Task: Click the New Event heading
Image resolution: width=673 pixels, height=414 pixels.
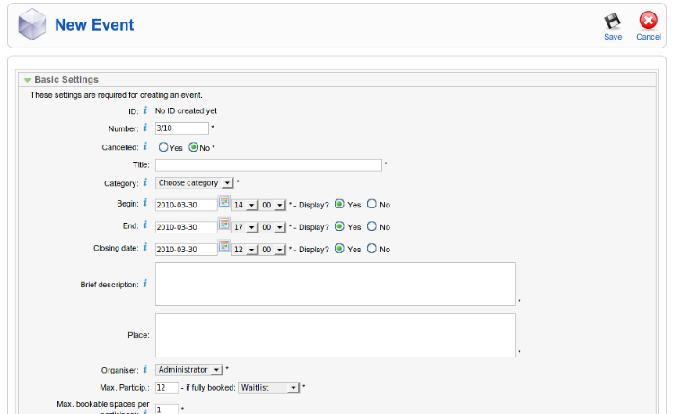Action: click(94, 24)
